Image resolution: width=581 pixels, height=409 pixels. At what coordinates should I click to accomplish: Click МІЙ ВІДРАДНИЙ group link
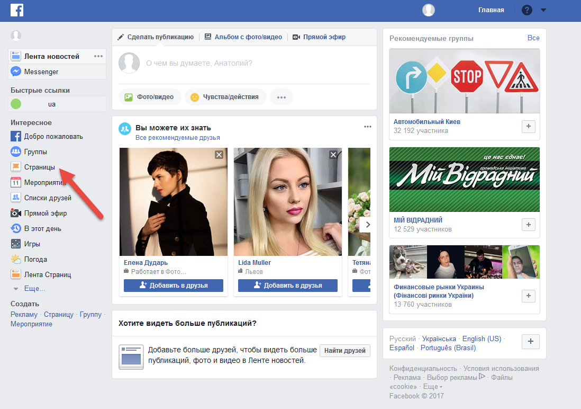click(x=418, y=220)
